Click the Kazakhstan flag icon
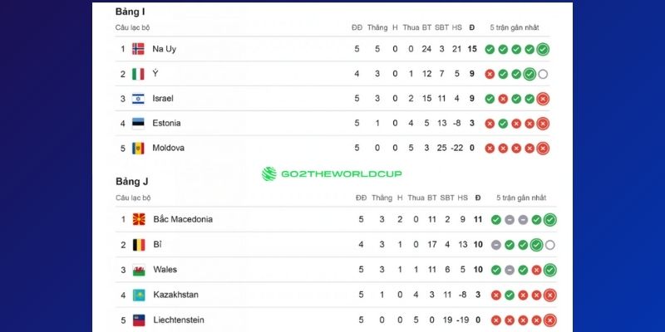This screenshot has width=665, height=332. [x=138, y=295]
